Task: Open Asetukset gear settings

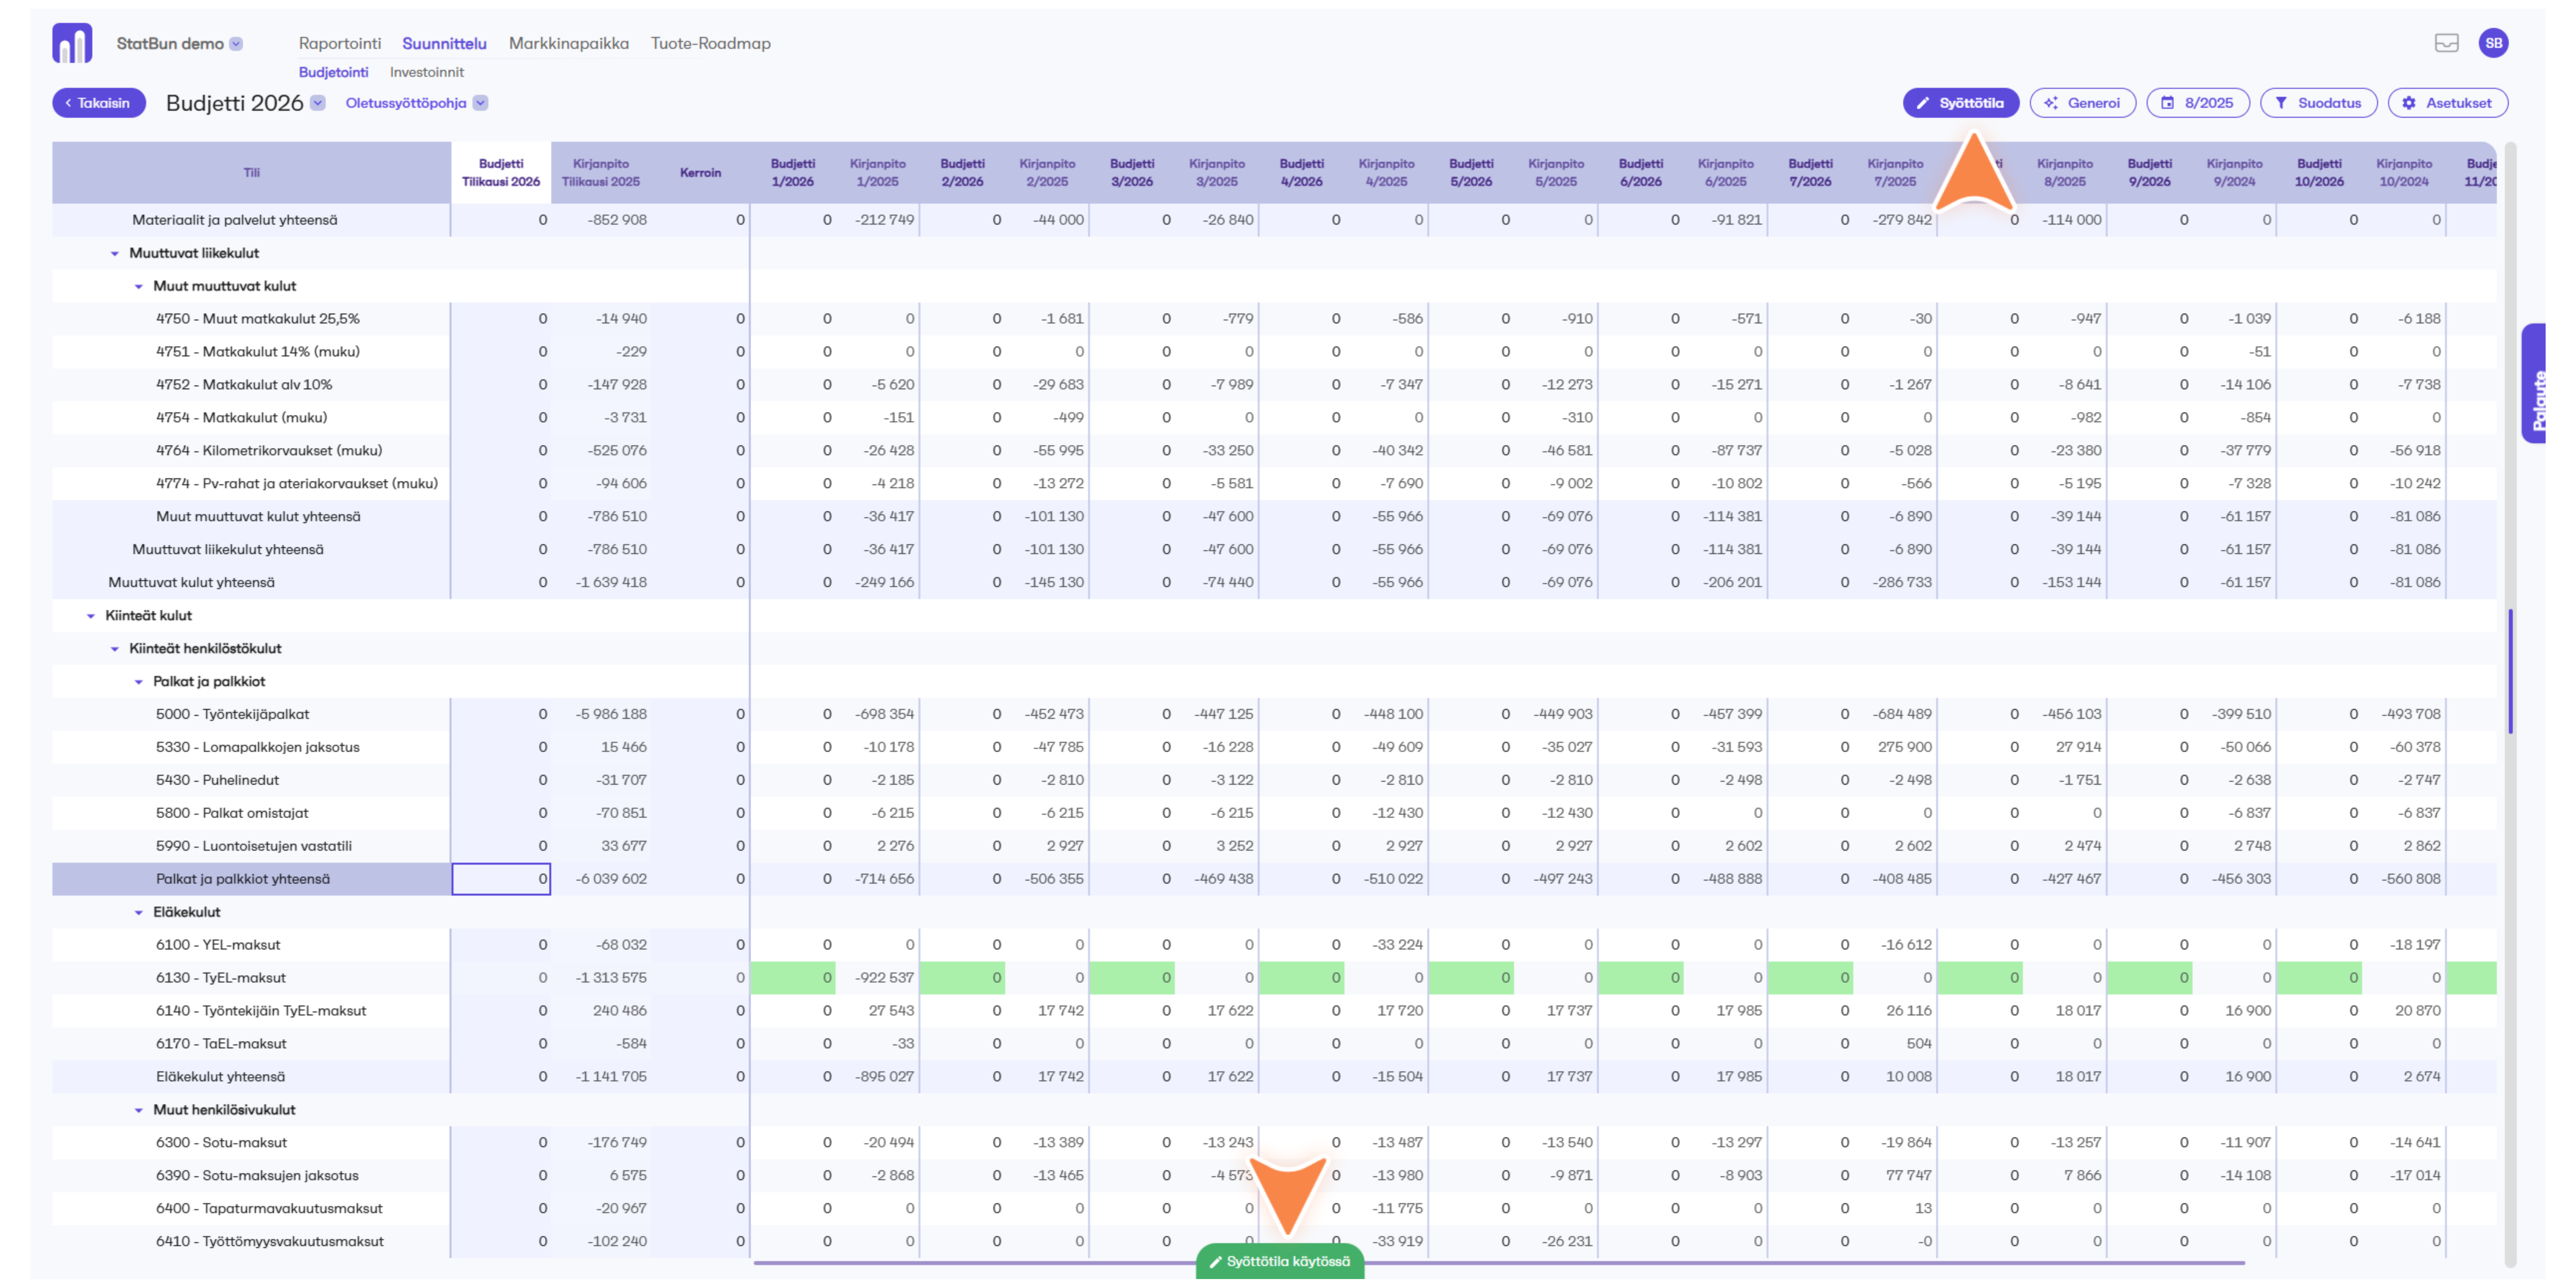Action: [2447, 103]
